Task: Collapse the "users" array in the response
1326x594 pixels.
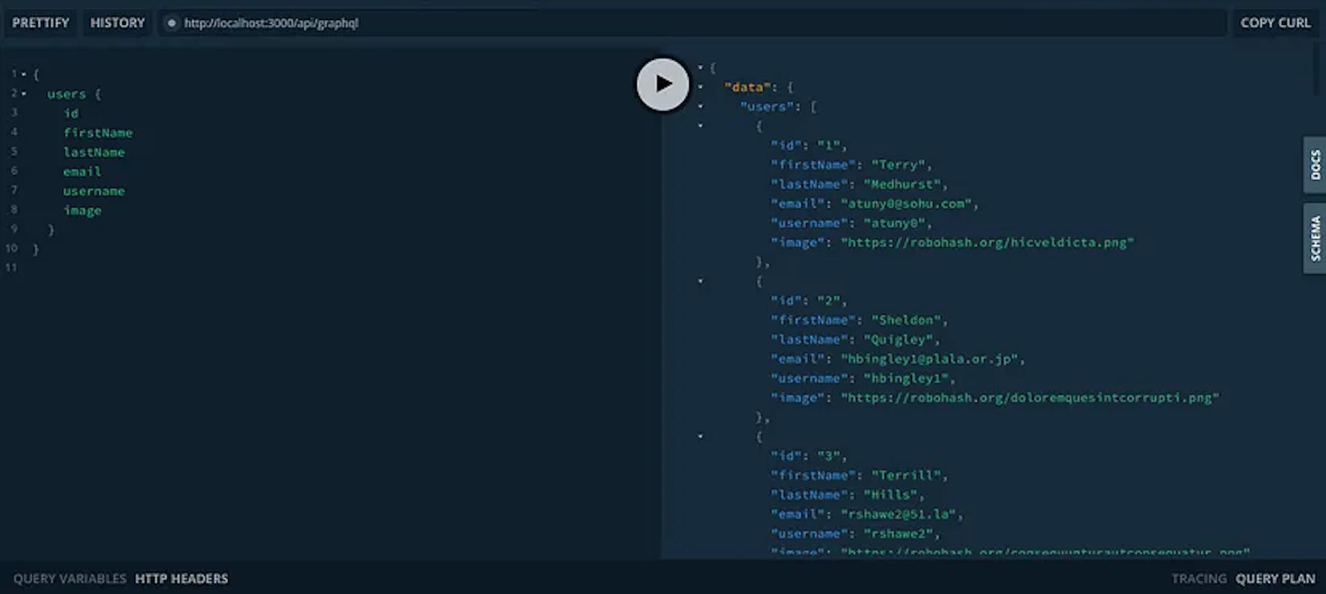Action: click(700, 106)
